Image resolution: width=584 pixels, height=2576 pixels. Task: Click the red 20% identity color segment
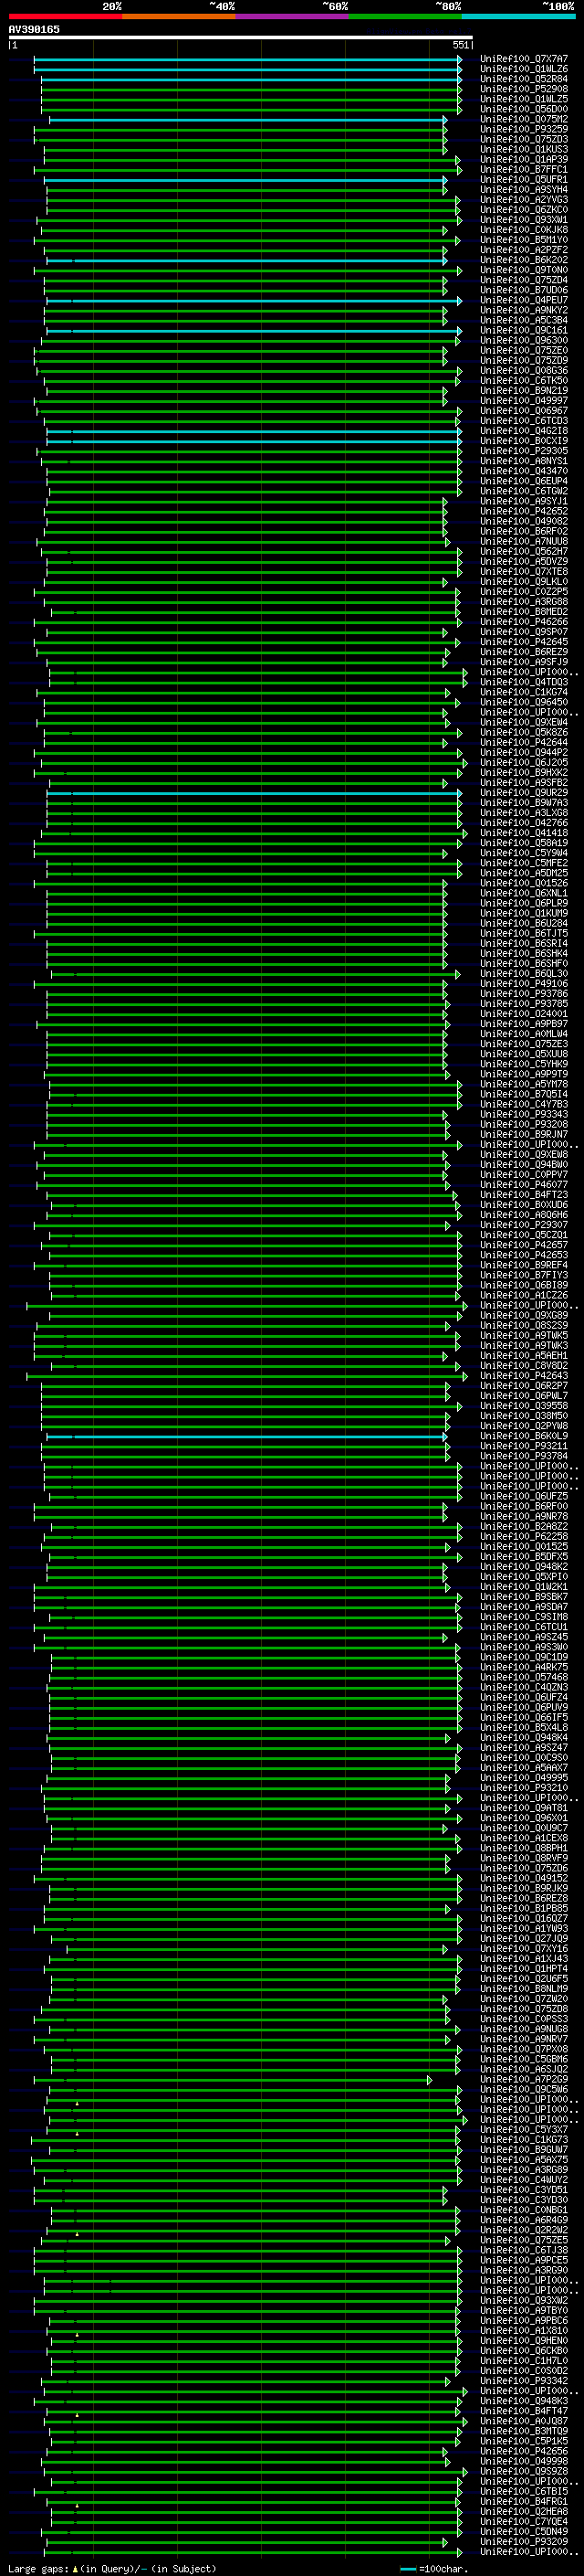click(65, 16)
